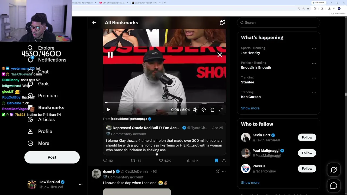The width and height of the screenshot is (347, 195).
Task: Switch to D4vd's Streamer Friends tab
Action: [114, 3]
